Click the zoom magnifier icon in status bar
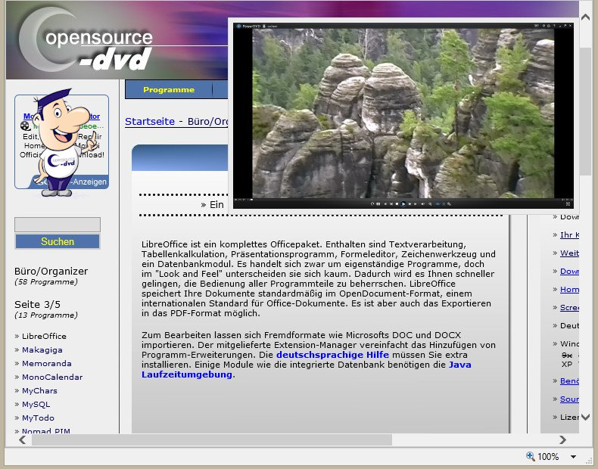The image size is (598, 469). point(531,456)
